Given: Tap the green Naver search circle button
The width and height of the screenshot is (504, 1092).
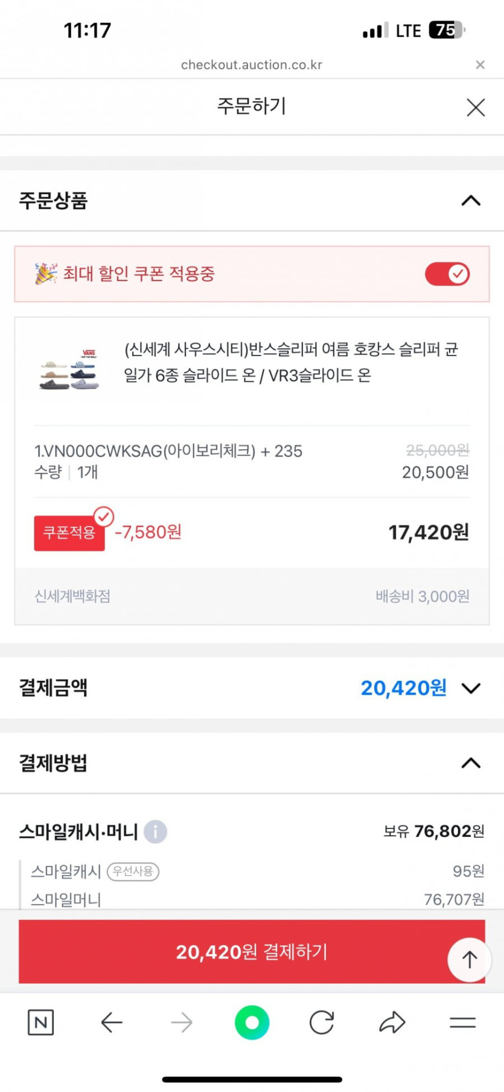Looking at the screenshot, I should point(252,1022).
